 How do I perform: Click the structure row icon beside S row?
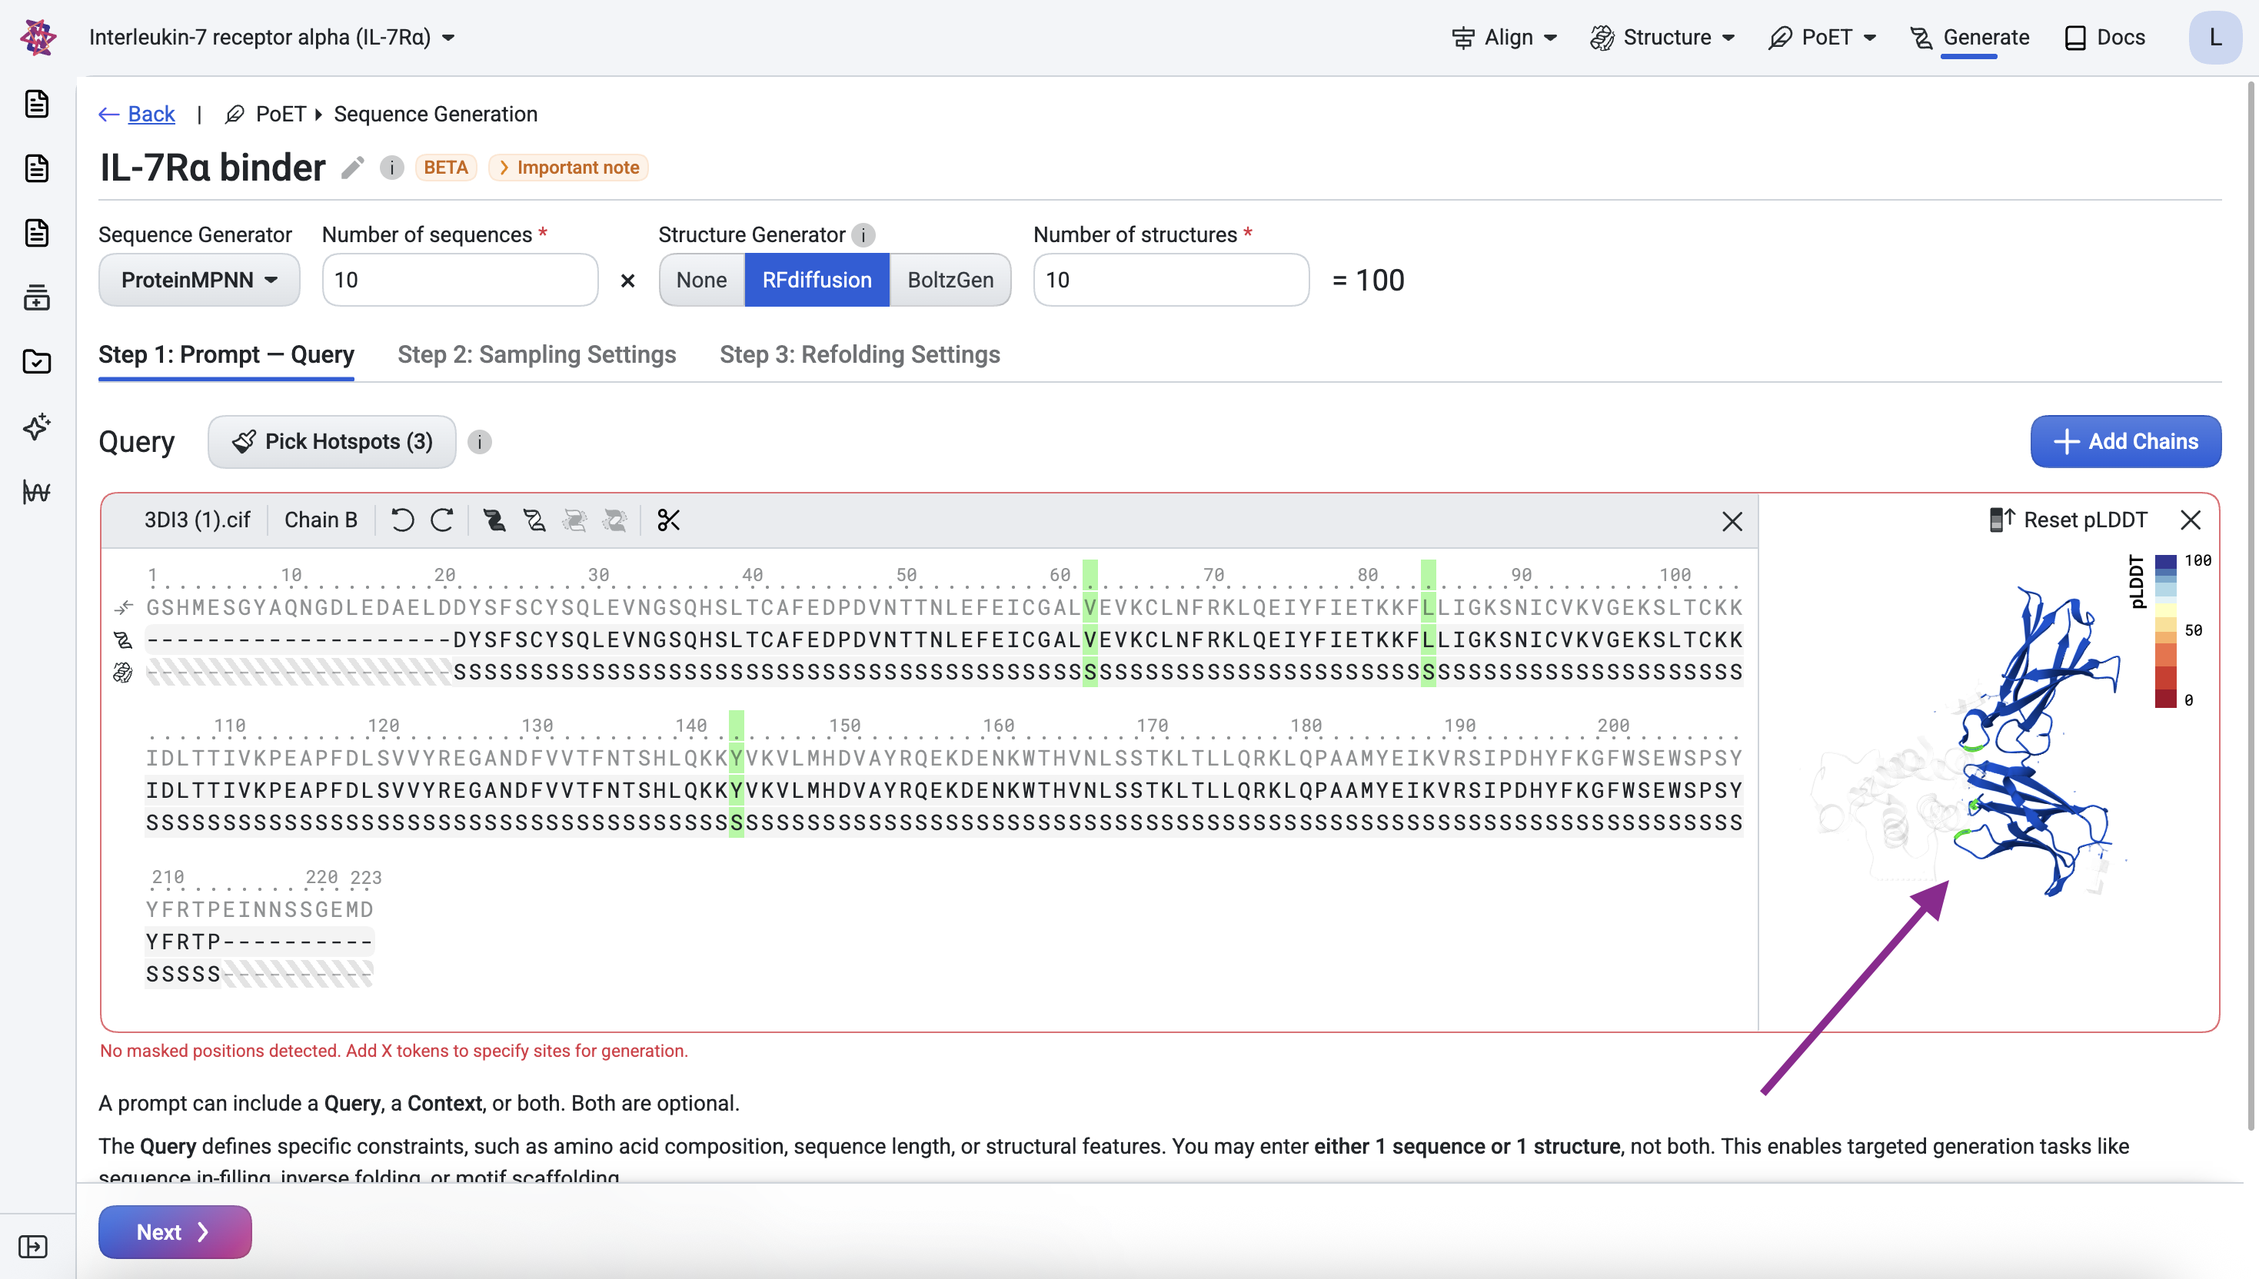(x=123, y=672)
